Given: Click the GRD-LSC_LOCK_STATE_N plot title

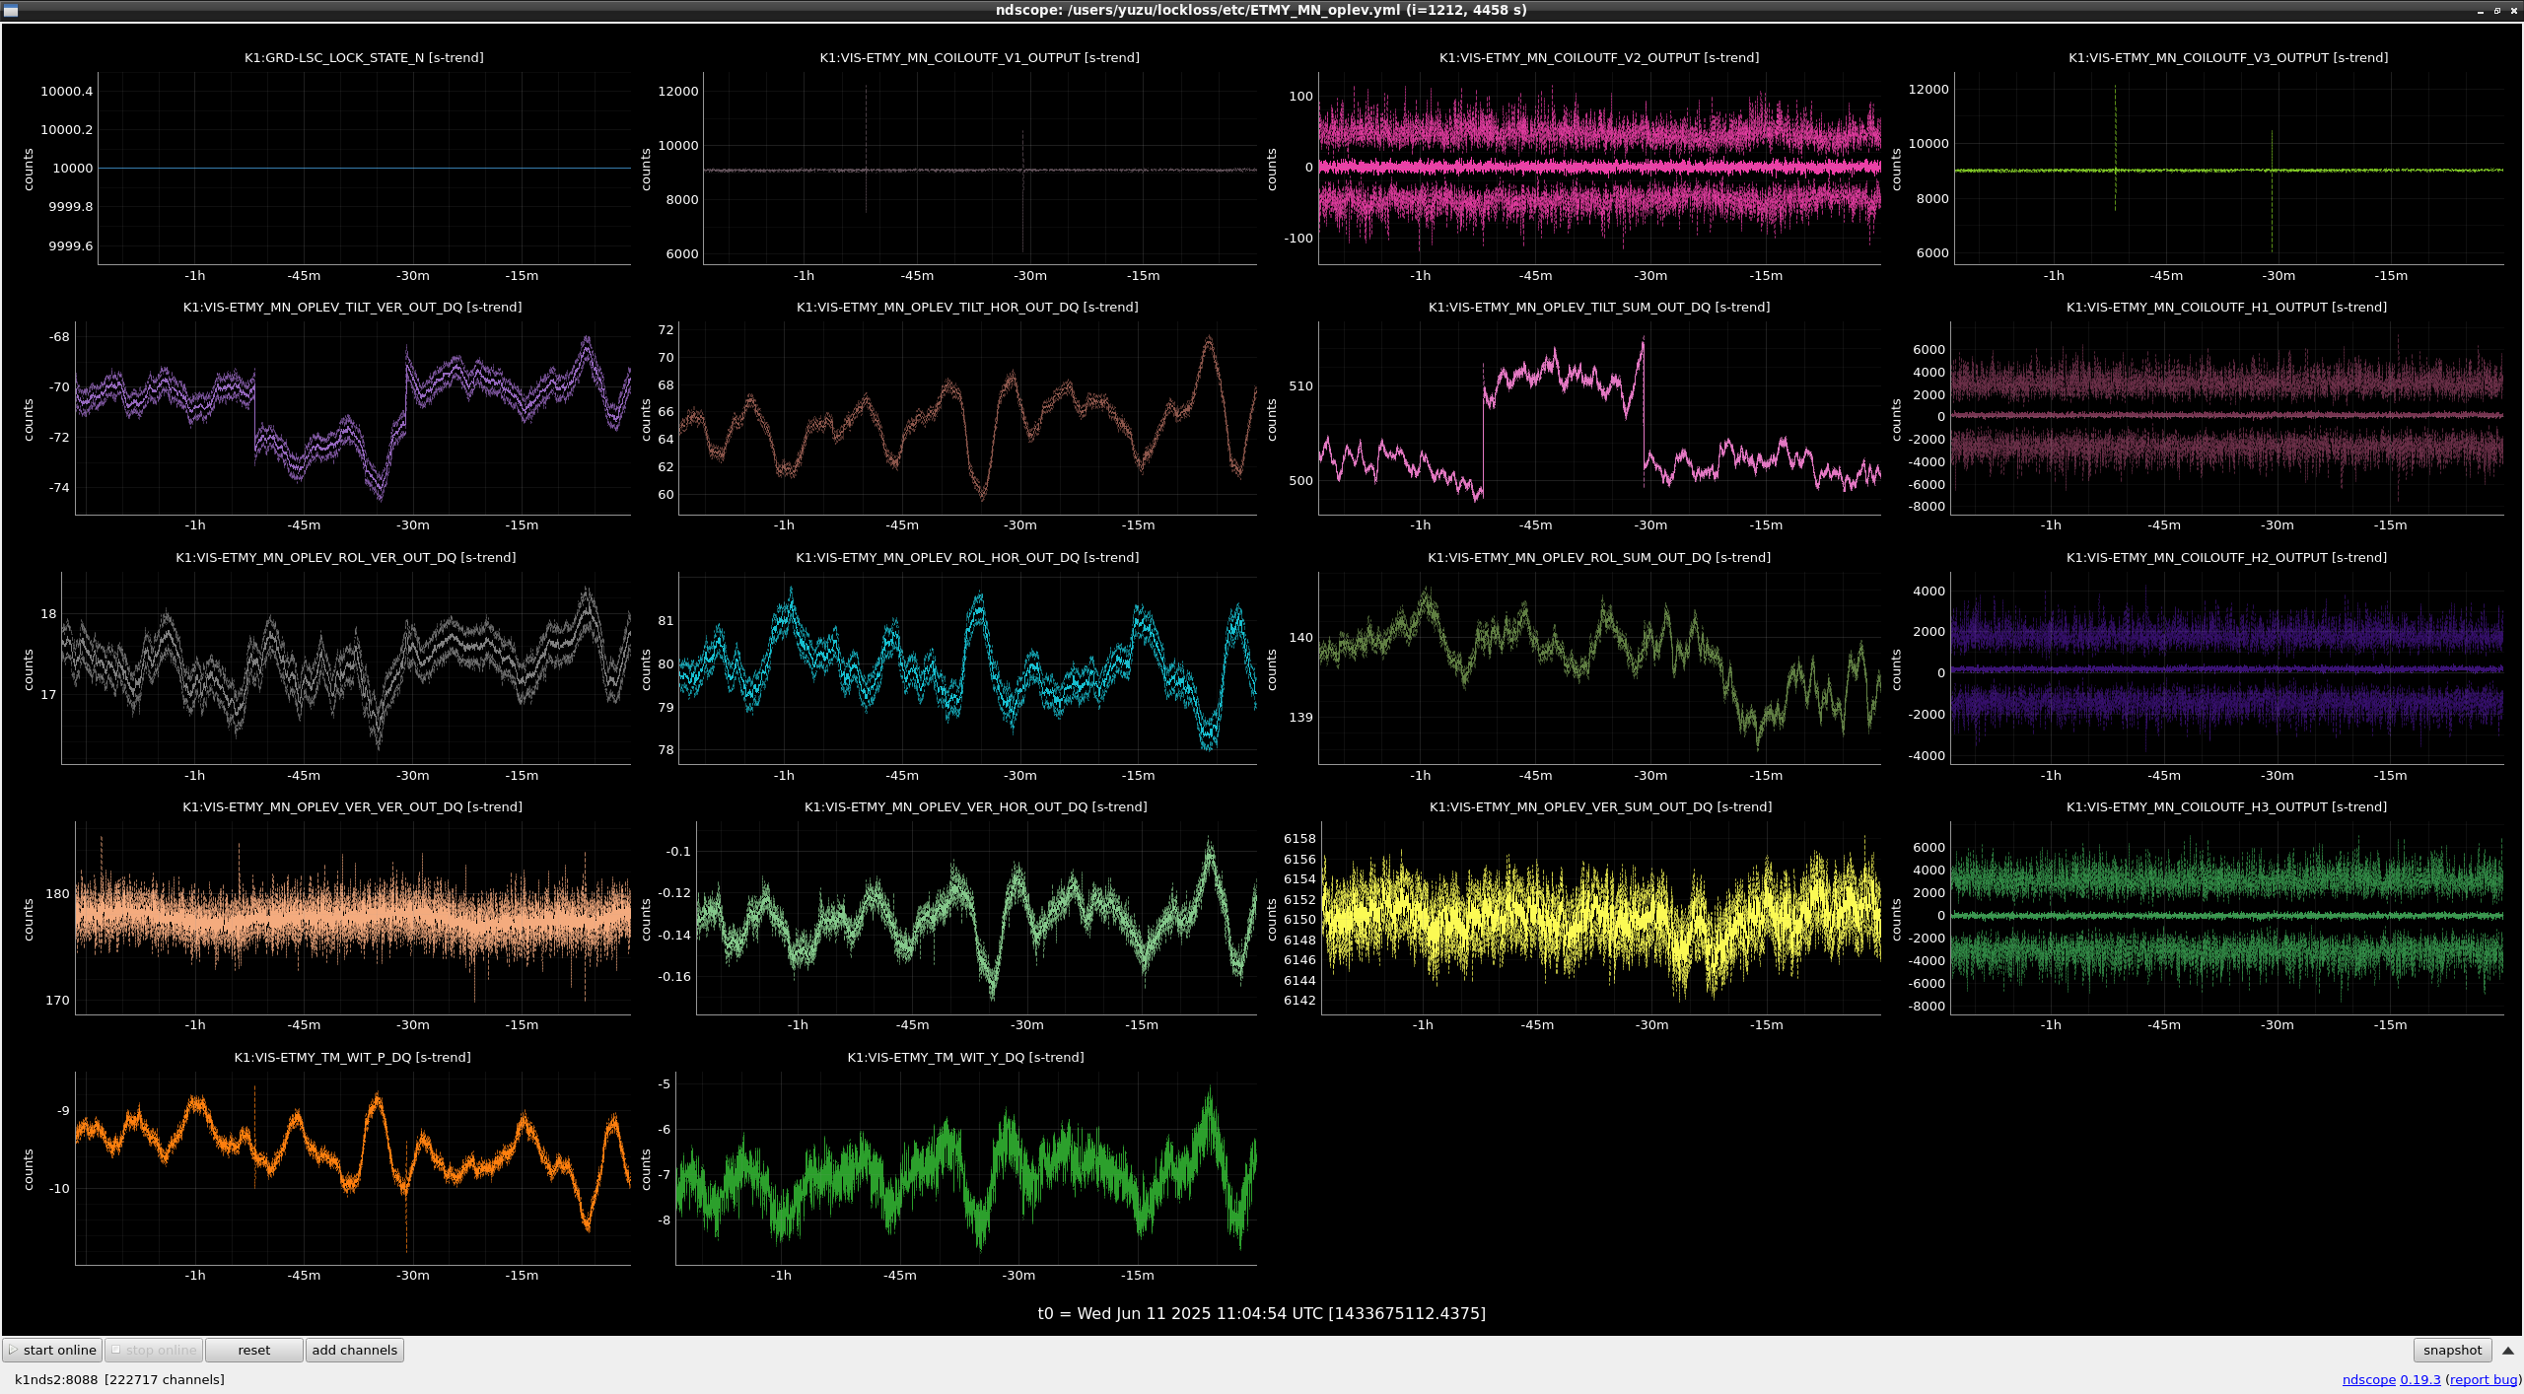Looking at the screenshot, I should [364, 57].
